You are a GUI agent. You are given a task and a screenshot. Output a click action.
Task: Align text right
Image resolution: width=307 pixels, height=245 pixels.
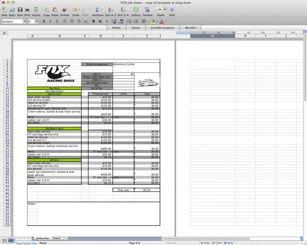pos(79,21)
